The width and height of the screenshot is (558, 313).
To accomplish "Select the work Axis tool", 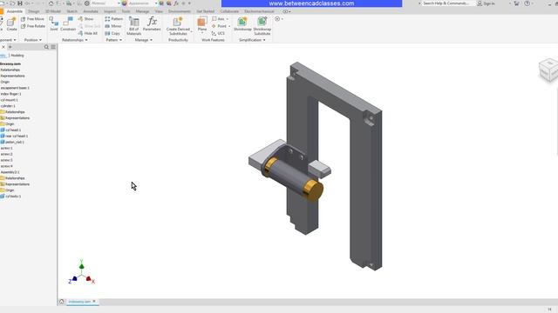I will tap(219, 19).
